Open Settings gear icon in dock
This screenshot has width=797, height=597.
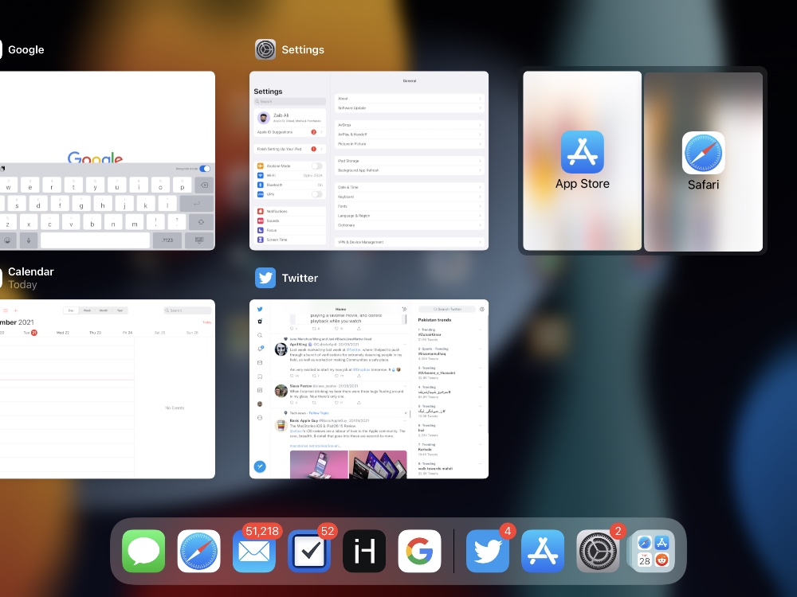[598, 551]
